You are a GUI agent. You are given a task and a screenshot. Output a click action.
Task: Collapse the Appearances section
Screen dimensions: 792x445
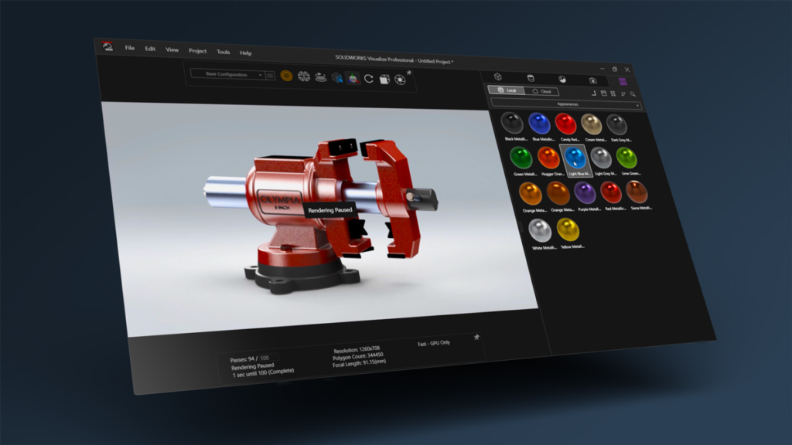tap(637, 104)
